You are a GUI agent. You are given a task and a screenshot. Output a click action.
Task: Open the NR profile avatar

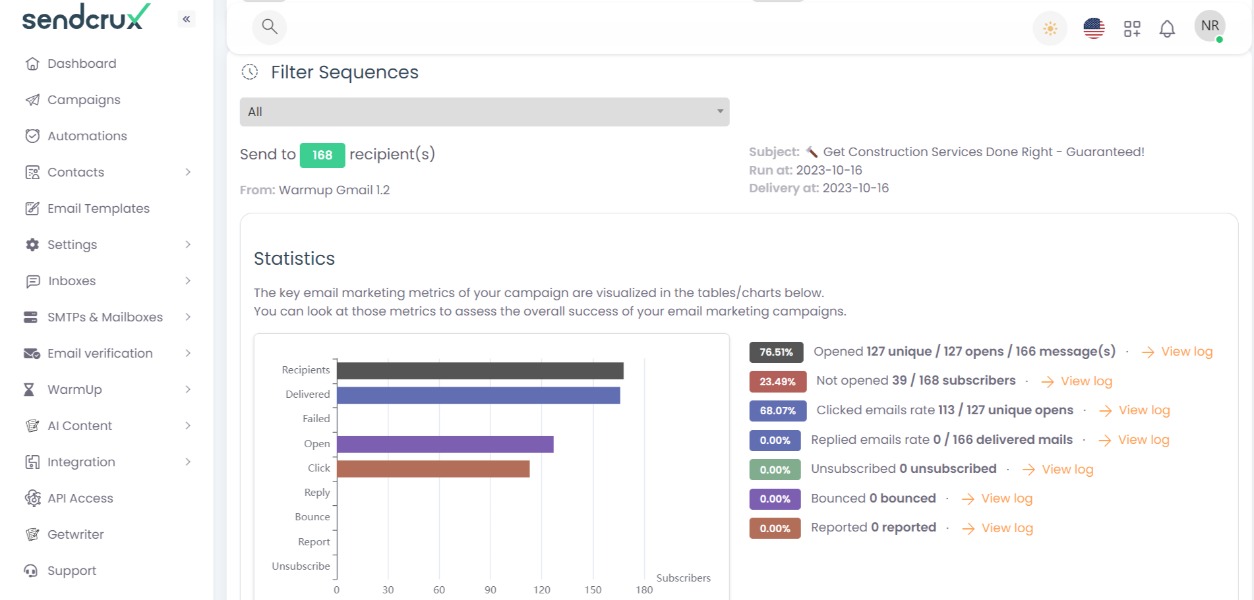pos(1209,26)
